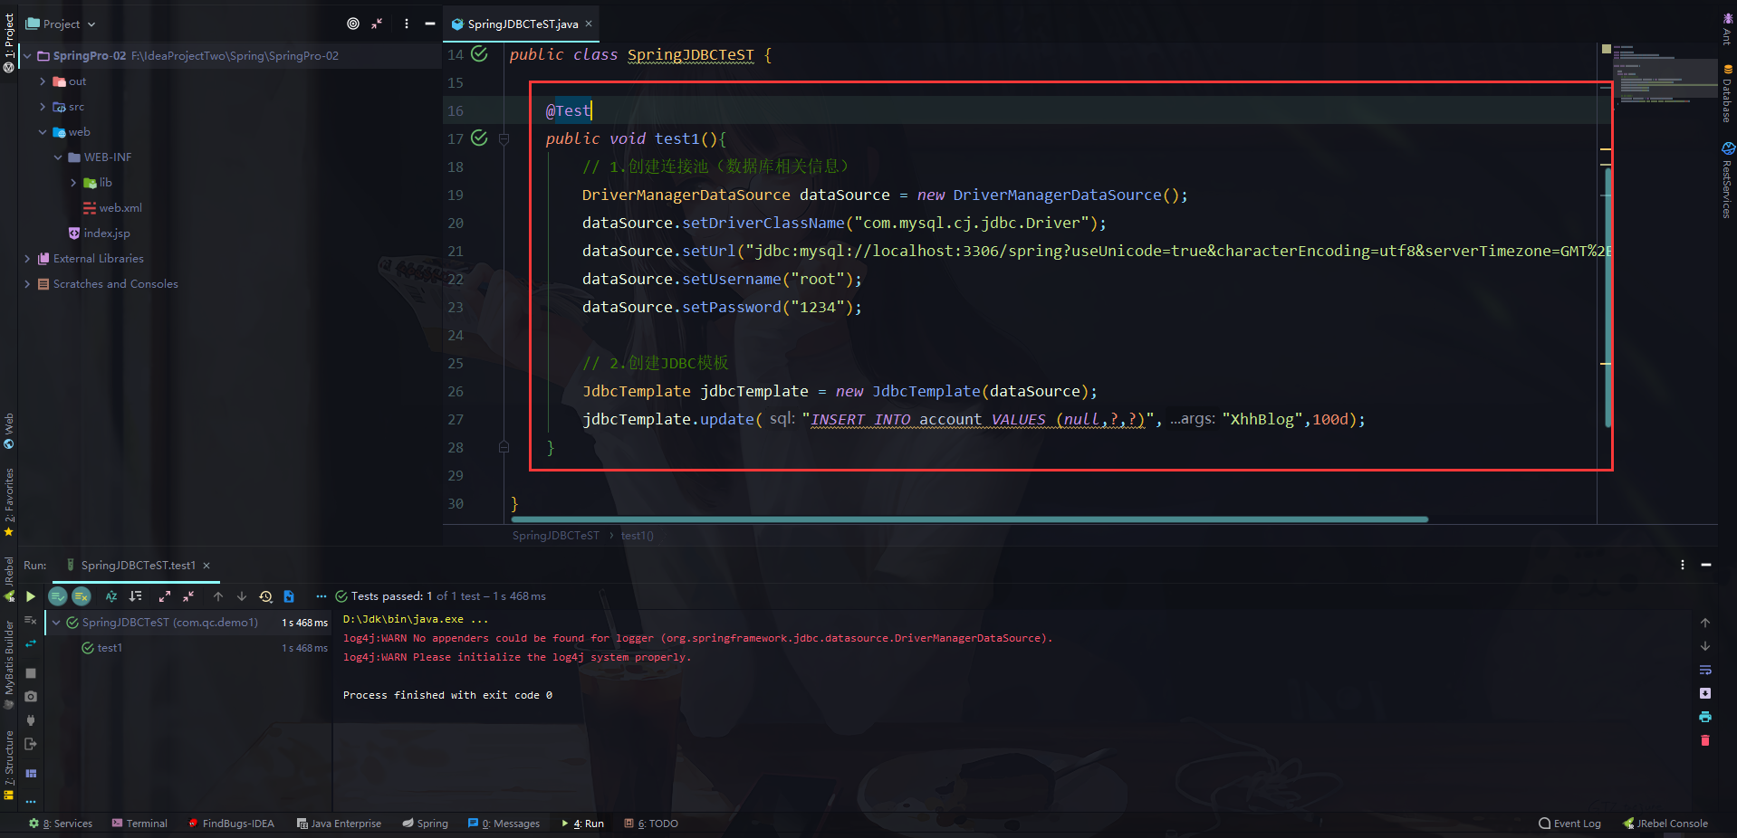Stop the running process
The image size is (1737, 838).
coord(30,673)
